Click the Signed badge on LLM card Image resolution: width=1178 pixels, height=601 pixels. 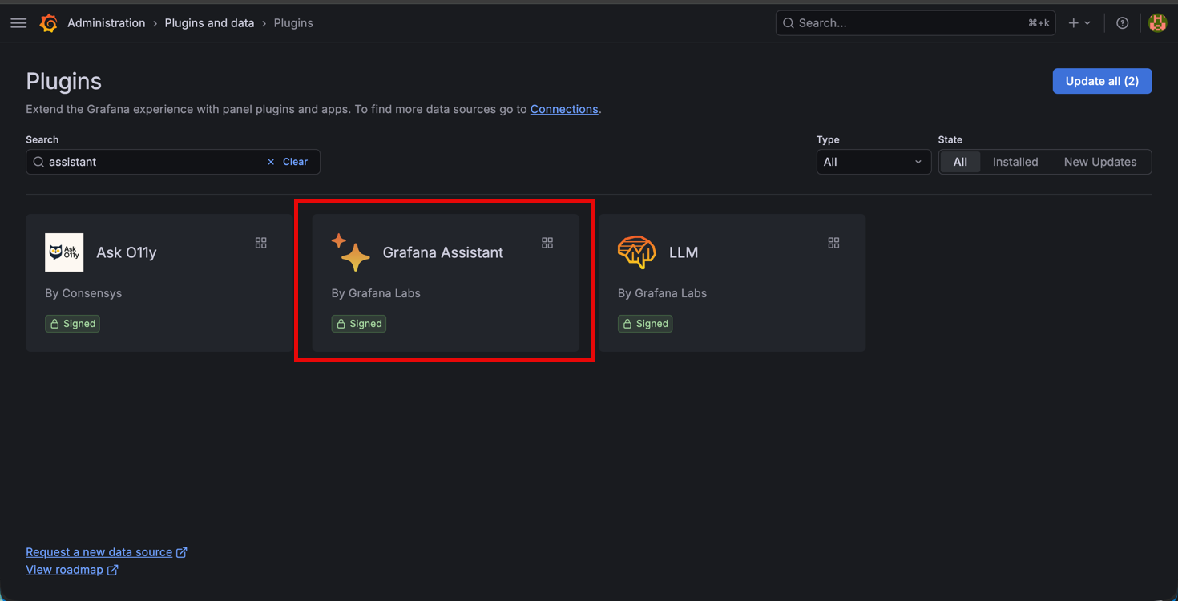(x=645, y=324)
